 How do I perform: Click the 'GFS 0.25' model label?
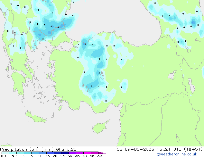coord(66,149)
